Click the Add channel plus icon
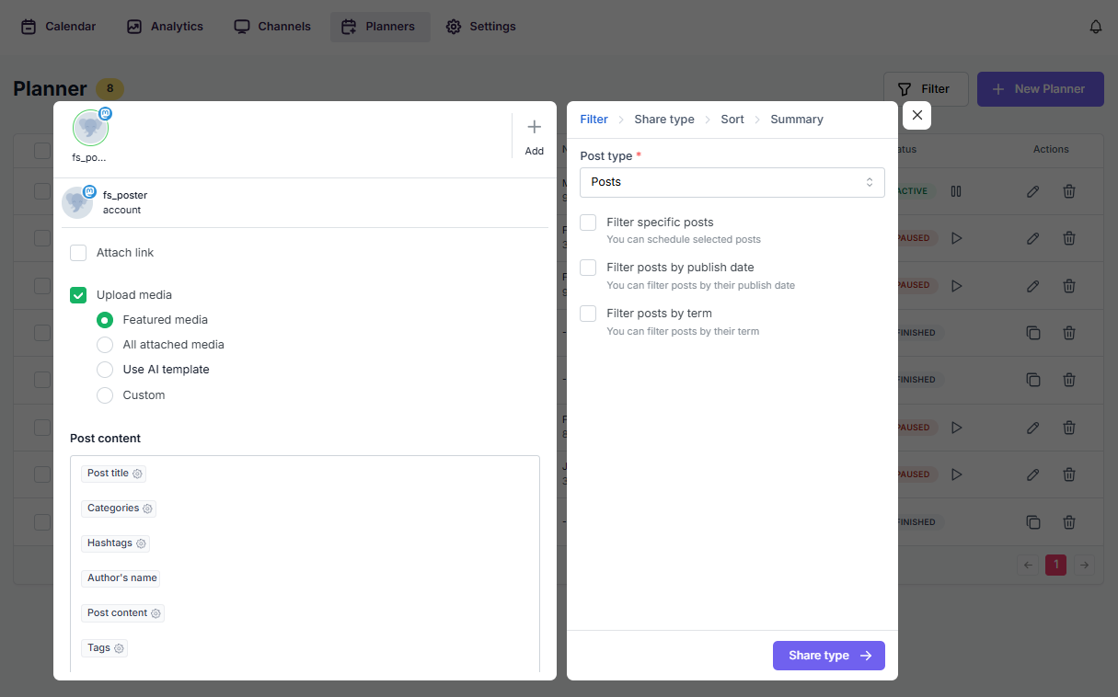The image size is (1118, 697). click(x=534, y=127)
